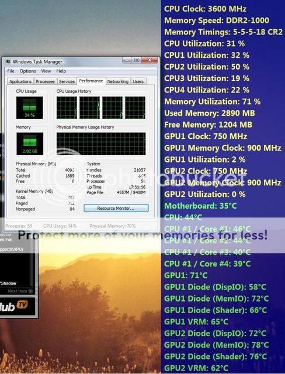Switch to the Processes tab
Screen dimensions: 285x374
point(46,82)
